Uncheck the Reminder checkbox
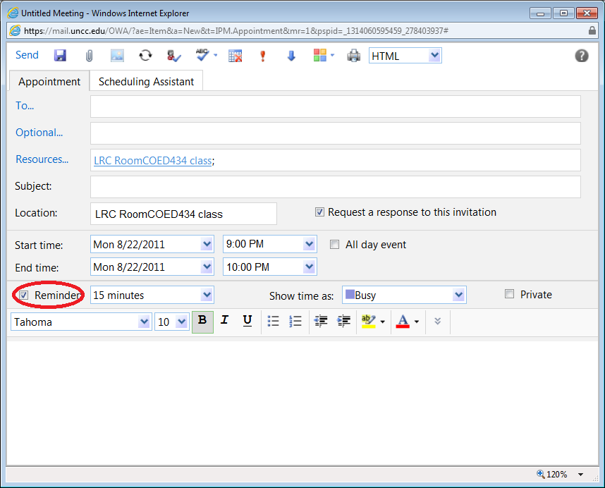The width and height of the screenshot is (605, 488). pyautogui.click(x=24, y=295)
